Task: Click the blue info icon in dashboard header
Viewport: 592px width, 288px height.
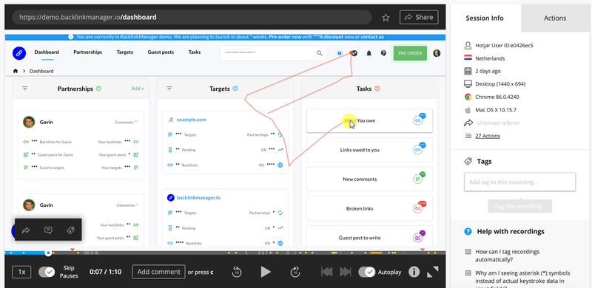Action: tap(340, 53)
